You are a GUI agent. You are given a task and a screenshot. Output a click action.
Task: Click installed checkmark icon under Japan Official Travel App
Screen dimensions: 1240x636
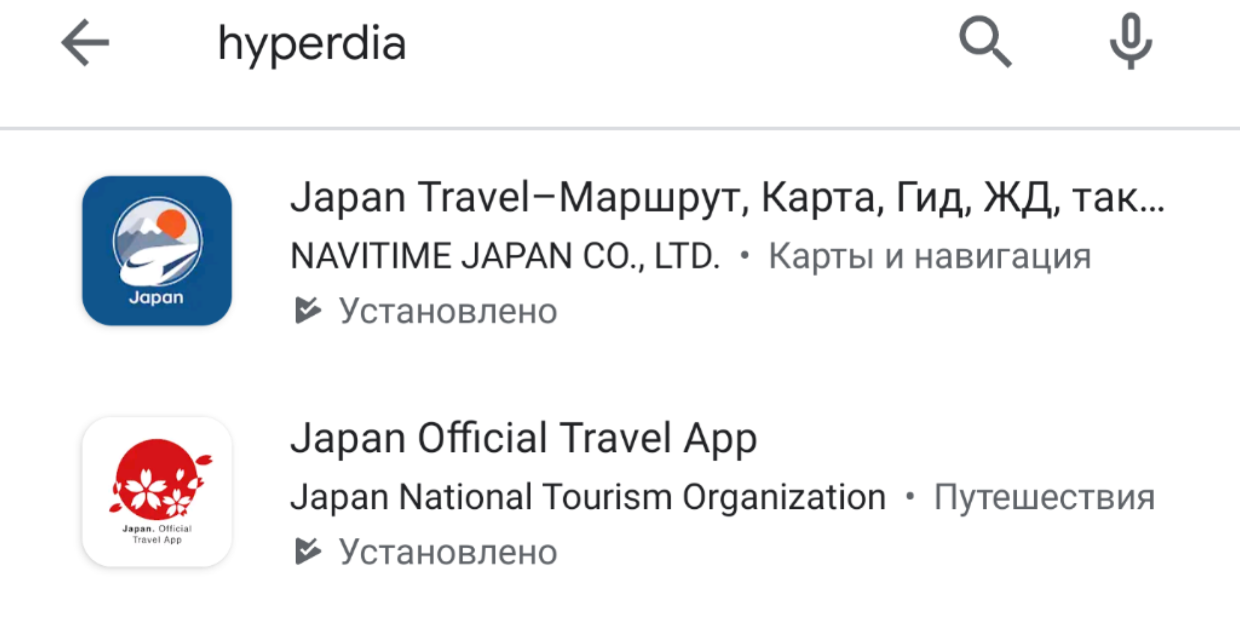(x=308, y=551)
